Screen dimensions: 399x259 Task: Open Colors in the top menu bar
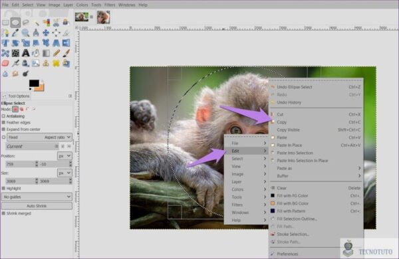82,5
